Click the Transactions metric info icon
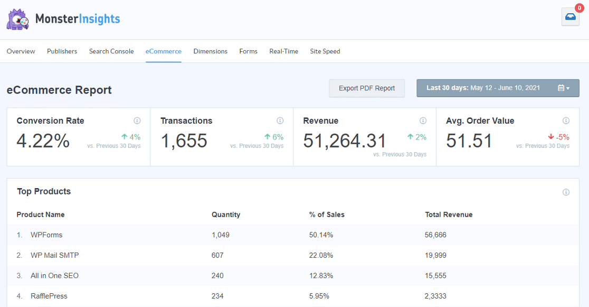The width and height of the screenshot is (589, 307). click(x=280, y=120)
